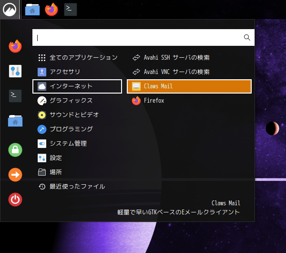Lock the screen with the green padlock icon
The image size is (286, 253).
point(15,150)
